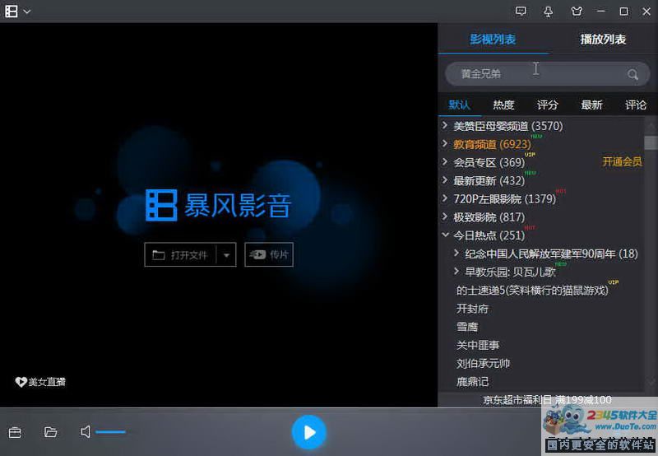
Task: Switch to the 播放列表 tab
Action: click(603, 40)
